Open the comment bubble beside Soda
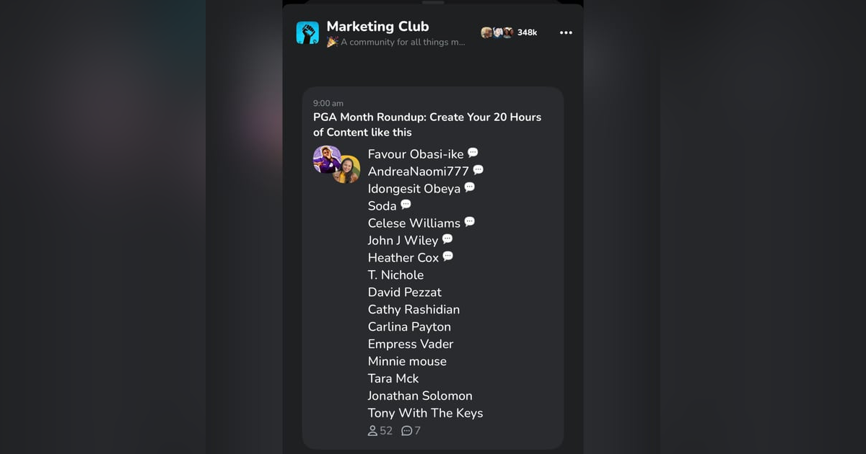The height and width of the screenshot is (454, 866). 406,204
